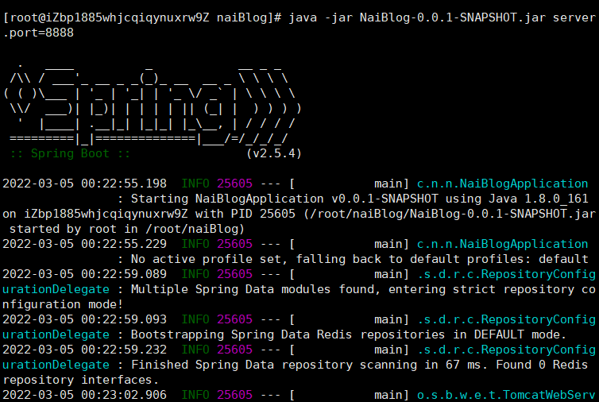Click the cyan "o.s.b.w.e.t.TomcatWebServ" logger name

click(506, 395)
